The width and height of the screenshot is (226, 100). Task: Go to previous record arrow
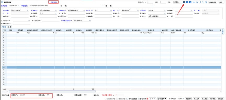click(200, 2)
